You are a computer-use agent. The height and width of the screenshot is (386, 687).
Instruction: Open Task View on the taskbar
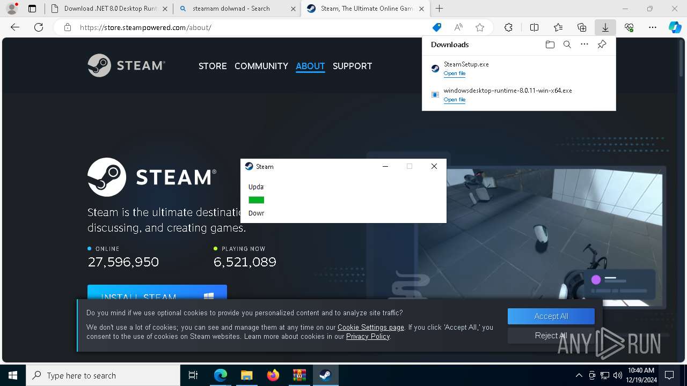(194, 375)
